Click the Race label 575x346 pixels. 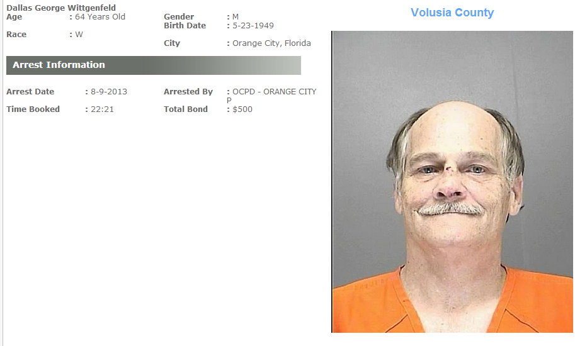(16, 35)
